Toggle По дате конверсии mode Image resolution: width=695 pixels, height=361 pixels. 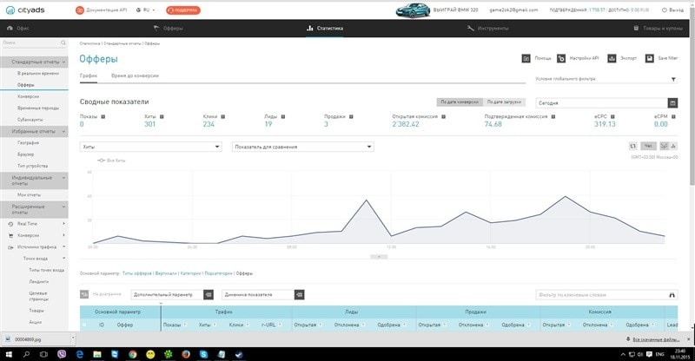(x=460, y=102)
